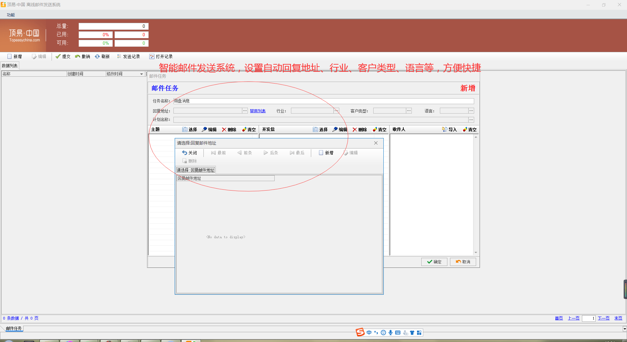Click 选择 in the 主题 panel
Screen dimensions: 627x342
(x=190, y=130)
